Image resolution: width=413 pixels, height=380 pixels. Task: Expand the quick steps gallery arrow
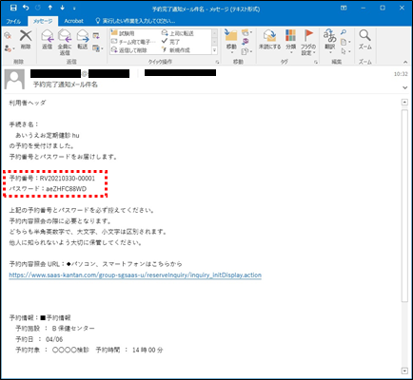(x=214, y=50)
